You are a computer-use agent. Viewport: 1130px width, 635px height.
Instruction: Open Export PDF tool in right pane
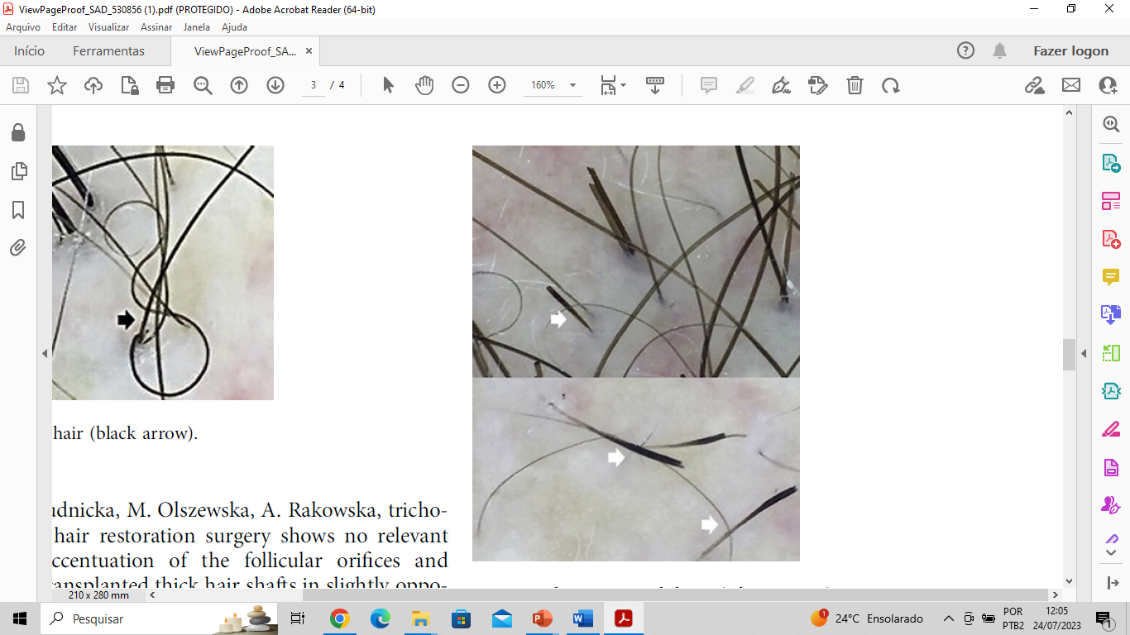click(x=1110, y=162)
